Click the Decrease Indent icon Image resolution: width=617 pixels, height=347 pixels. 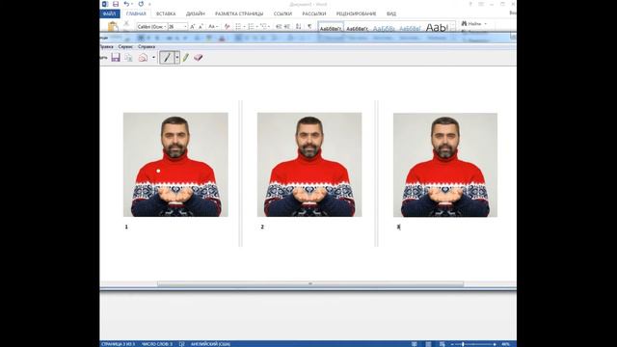pos(279,26)
